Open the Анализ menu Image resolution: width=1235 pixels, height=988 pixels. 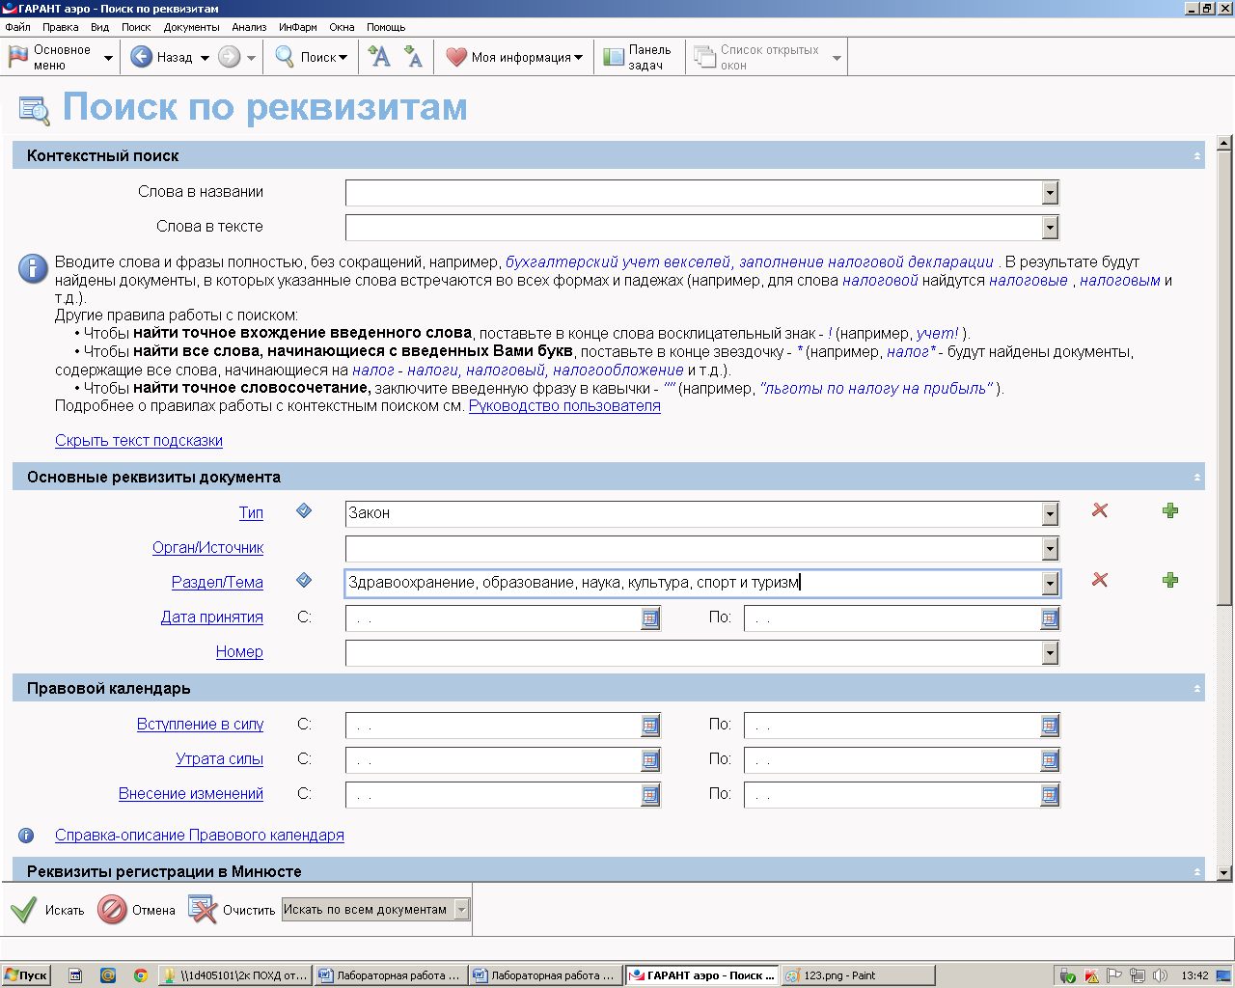coord(249,27)
